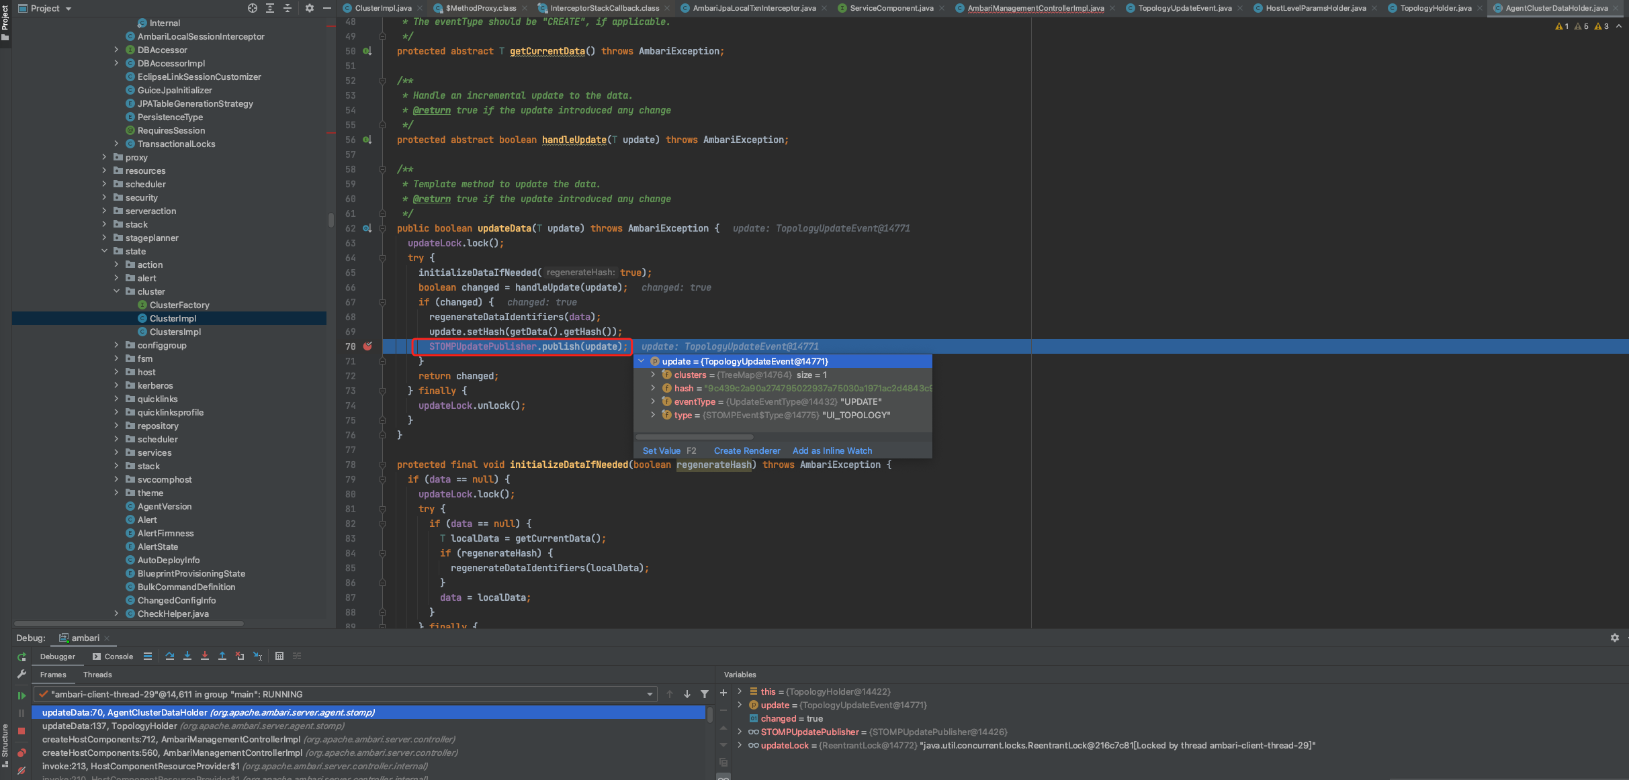The width and height of the screenshot is (1629, 780).
Task: Click the Show Execution Point icon
Action: (x=148, y=656)
